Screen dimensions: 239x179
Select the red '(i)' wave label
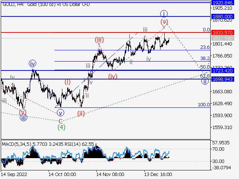tap(68, 82)
